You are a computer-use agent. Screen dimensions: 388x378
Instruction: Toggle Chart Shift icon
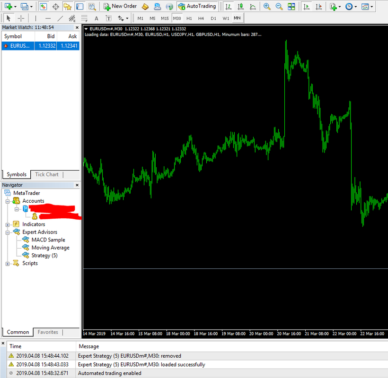click(x=319, y=7)
